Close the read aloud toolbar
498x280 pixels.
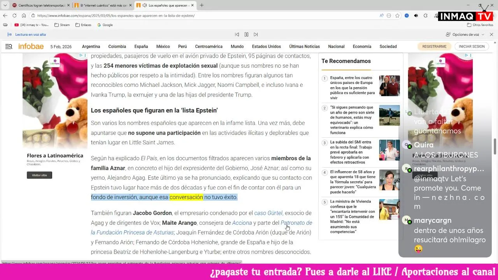point(491,35)
